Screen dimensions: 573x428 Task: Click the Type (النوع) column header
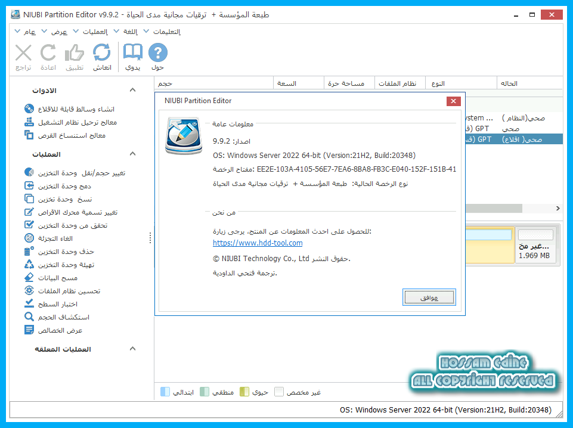[x=462, y=83]
